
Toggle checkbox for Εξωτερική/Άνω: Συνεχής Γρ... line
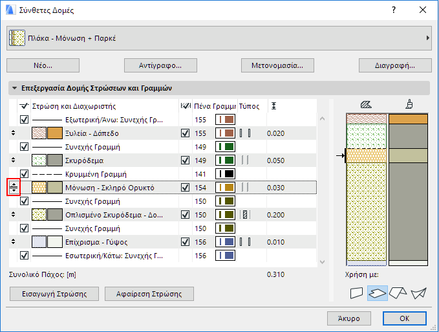point(24,120)
